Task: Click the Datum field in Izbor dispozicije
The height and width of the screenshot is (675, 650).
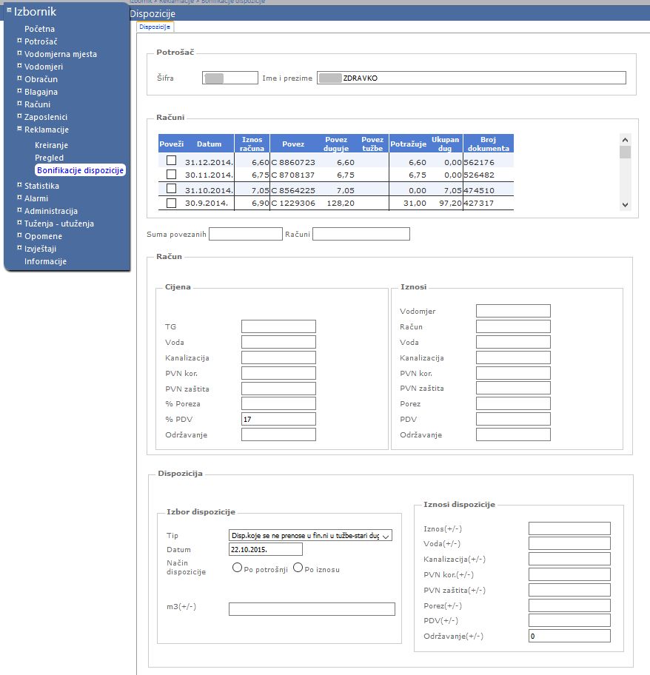Action: 266,549
